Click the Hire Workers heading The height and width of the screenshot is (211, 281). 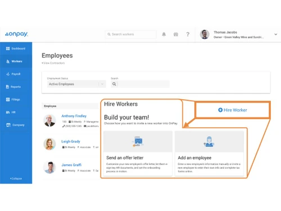pyautogui.click(x=121, y=104)
